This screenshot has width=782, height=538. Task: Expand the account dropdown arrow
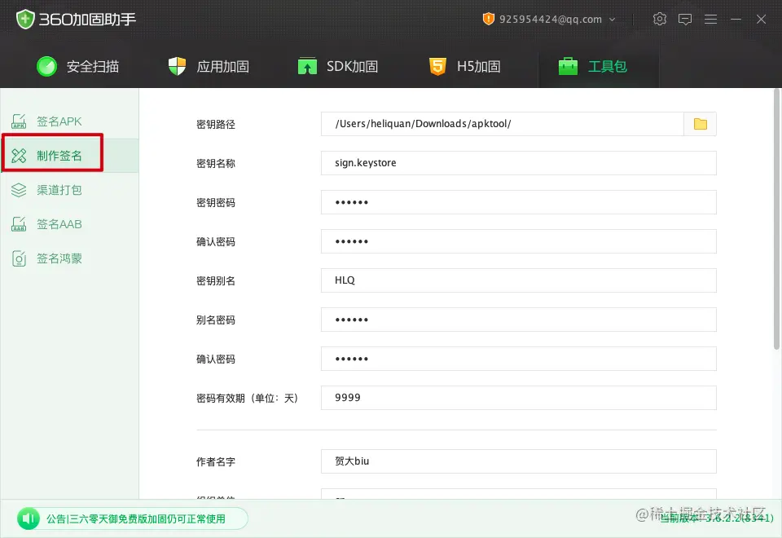613,20
